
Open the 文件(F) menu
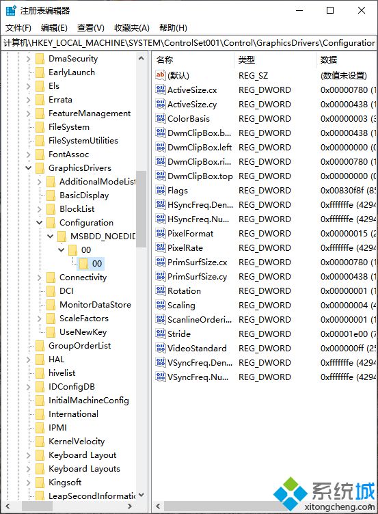coord(18,28)
